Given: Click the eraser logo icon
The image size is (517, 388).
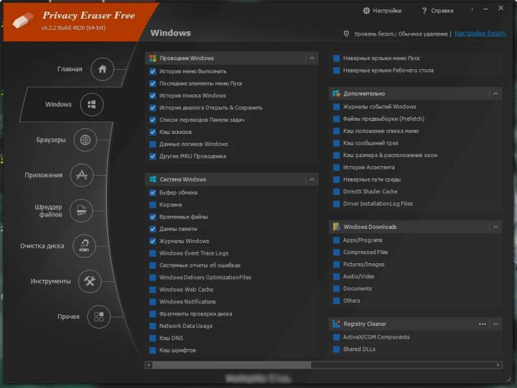Looking at the screenshot, I should click(x=23, y=21).
